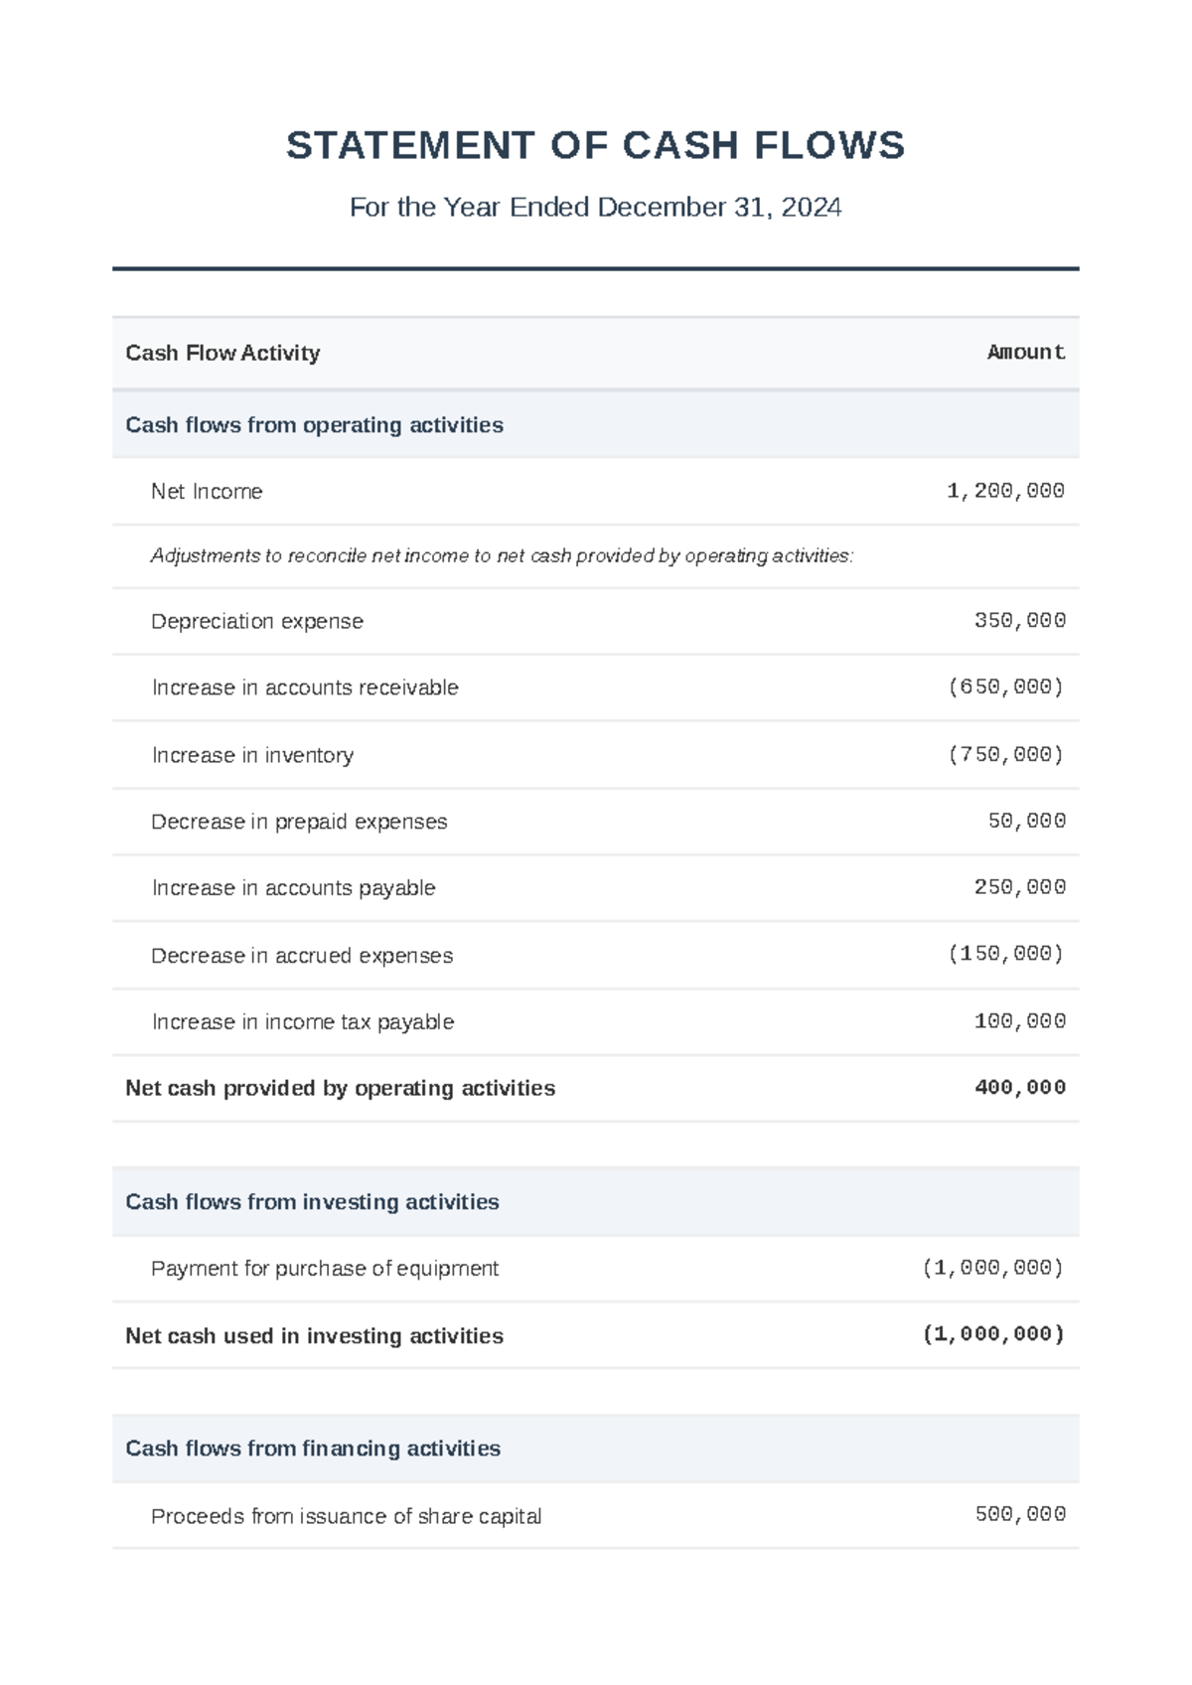The image size is (1192, 1685).
Task: Select the non-bold (1,000,000) equipment amount
Action: click(x=993, y=1268)
